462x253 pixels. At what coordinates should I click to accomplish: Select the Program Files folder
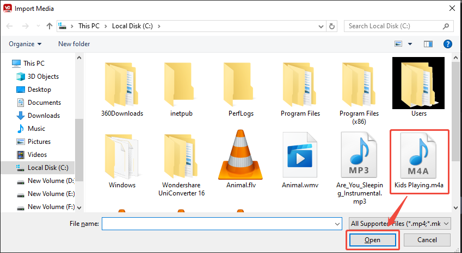[x=300, y=88]
